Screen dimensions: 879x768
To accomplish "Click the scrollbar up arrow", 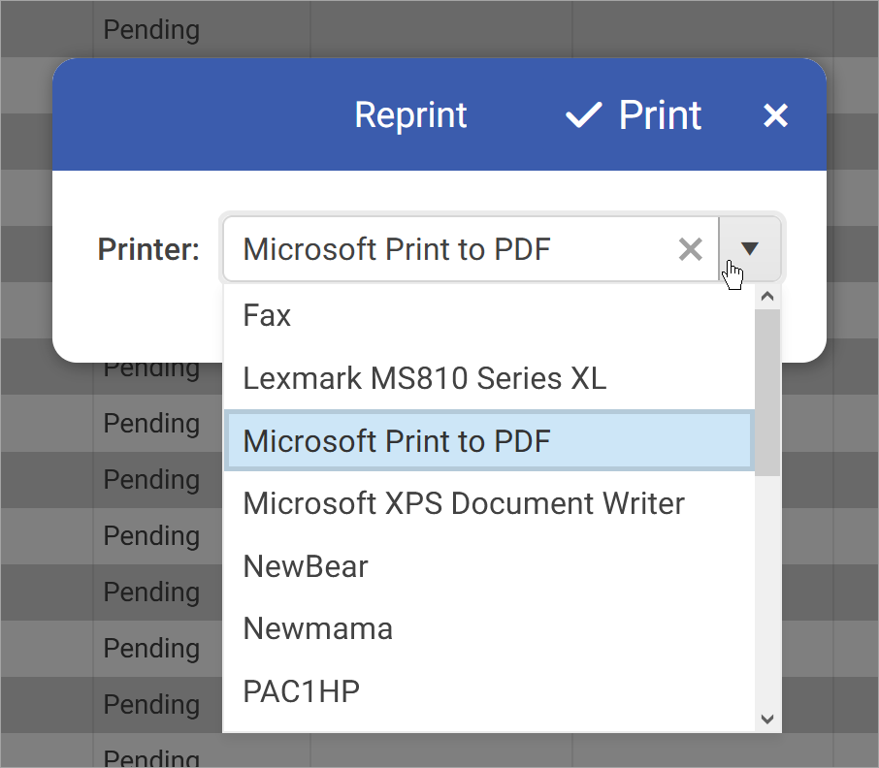I will tap(767, 296).
